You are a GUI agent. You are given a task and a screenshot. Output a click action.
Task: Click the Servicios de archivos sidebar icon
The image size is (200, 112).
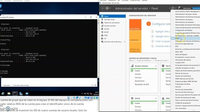pos(102,41)
